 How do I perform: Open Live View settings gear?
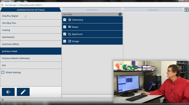[120, 14]
